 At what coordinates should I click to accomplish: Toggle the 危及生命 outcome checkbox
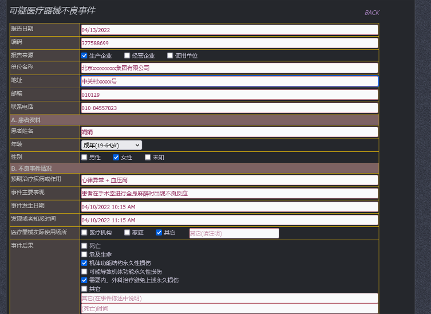[84, 254]
